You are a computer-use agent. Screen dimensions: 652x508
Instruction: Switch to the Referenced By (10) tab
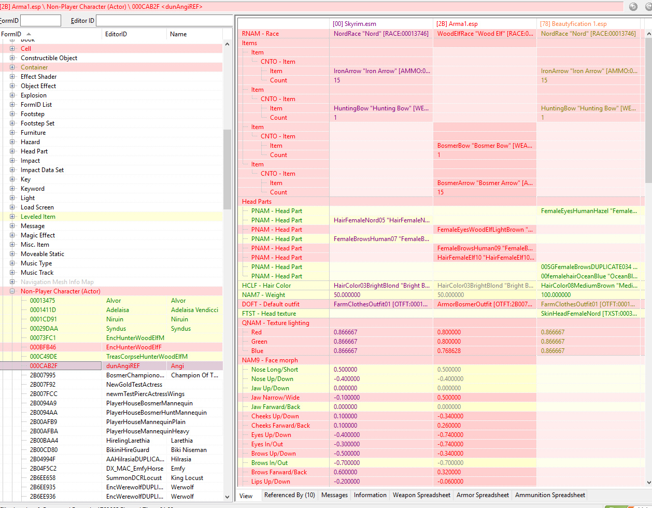click(x=289, y=495)
